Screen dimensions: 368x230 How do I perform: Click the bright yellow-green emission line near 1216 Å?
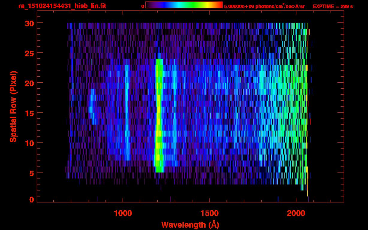click(x=159, y=116)
